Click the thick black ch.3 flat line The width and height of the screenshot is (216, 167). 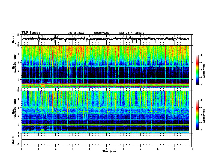pos(105,140)
